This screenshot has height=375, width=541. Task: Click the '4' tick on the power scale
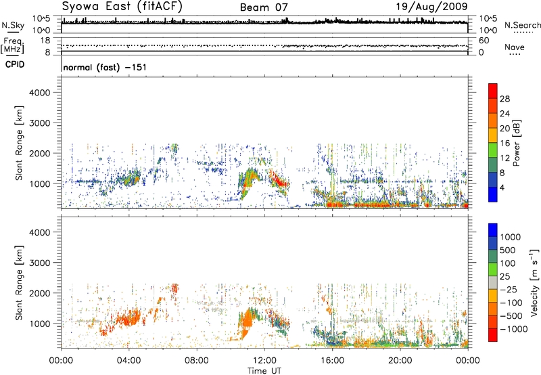point(502,188)
